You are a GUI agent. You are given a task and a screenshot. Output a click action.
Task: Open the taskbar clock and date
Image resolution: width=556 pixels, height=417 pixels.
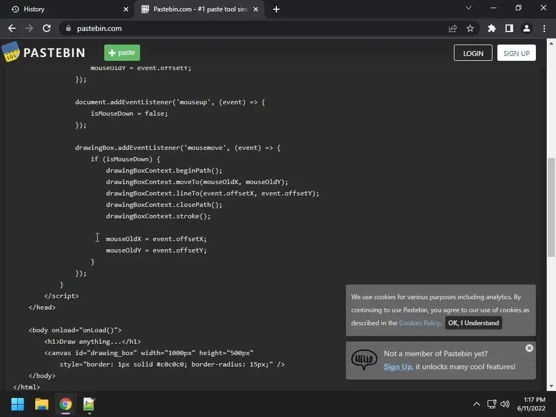531,404
